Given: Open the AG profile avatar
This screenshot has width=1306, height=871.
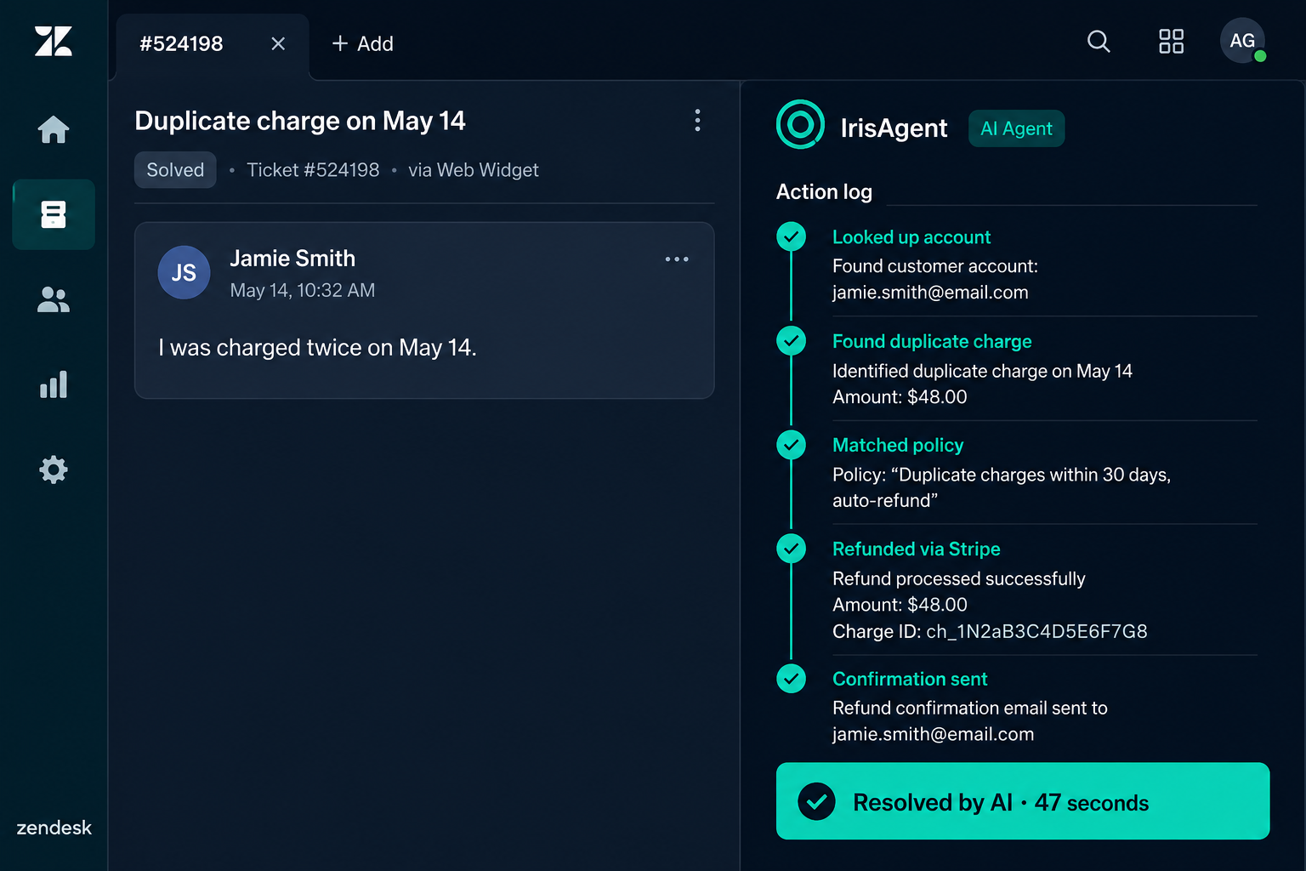Looking at the screenshot, I should point(1242,40).
